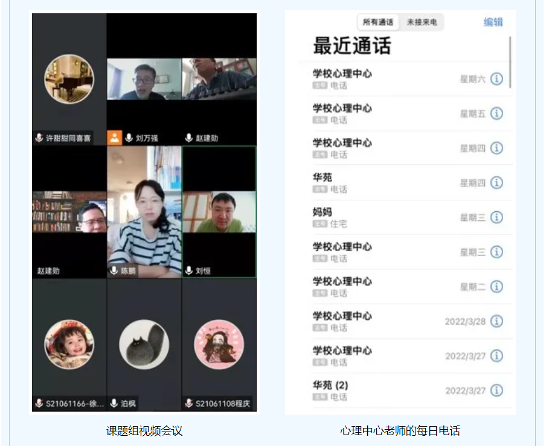Open info for 学校心理中心 call on 2022/3/28
The height and width of the screenshot is (446, 546).
coord(496,321)
